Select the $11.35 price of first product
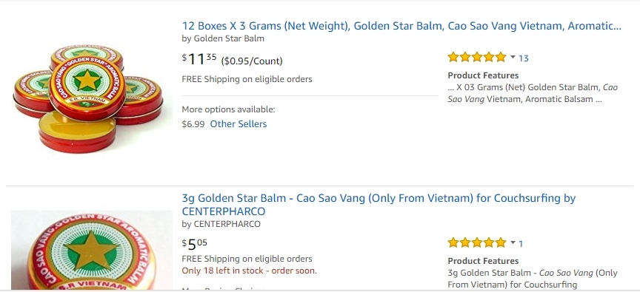The width and height of the screenshot is (640, 292). click(x=199, y=59)
